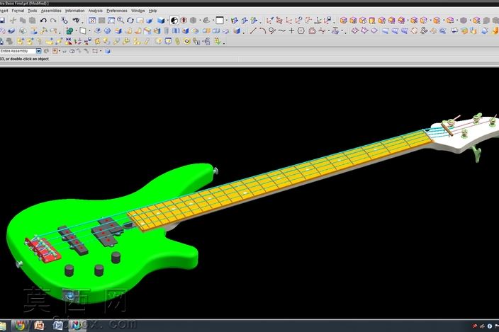Select the Line curve tool
Screen dimensions: 499x332
(253, 31)
